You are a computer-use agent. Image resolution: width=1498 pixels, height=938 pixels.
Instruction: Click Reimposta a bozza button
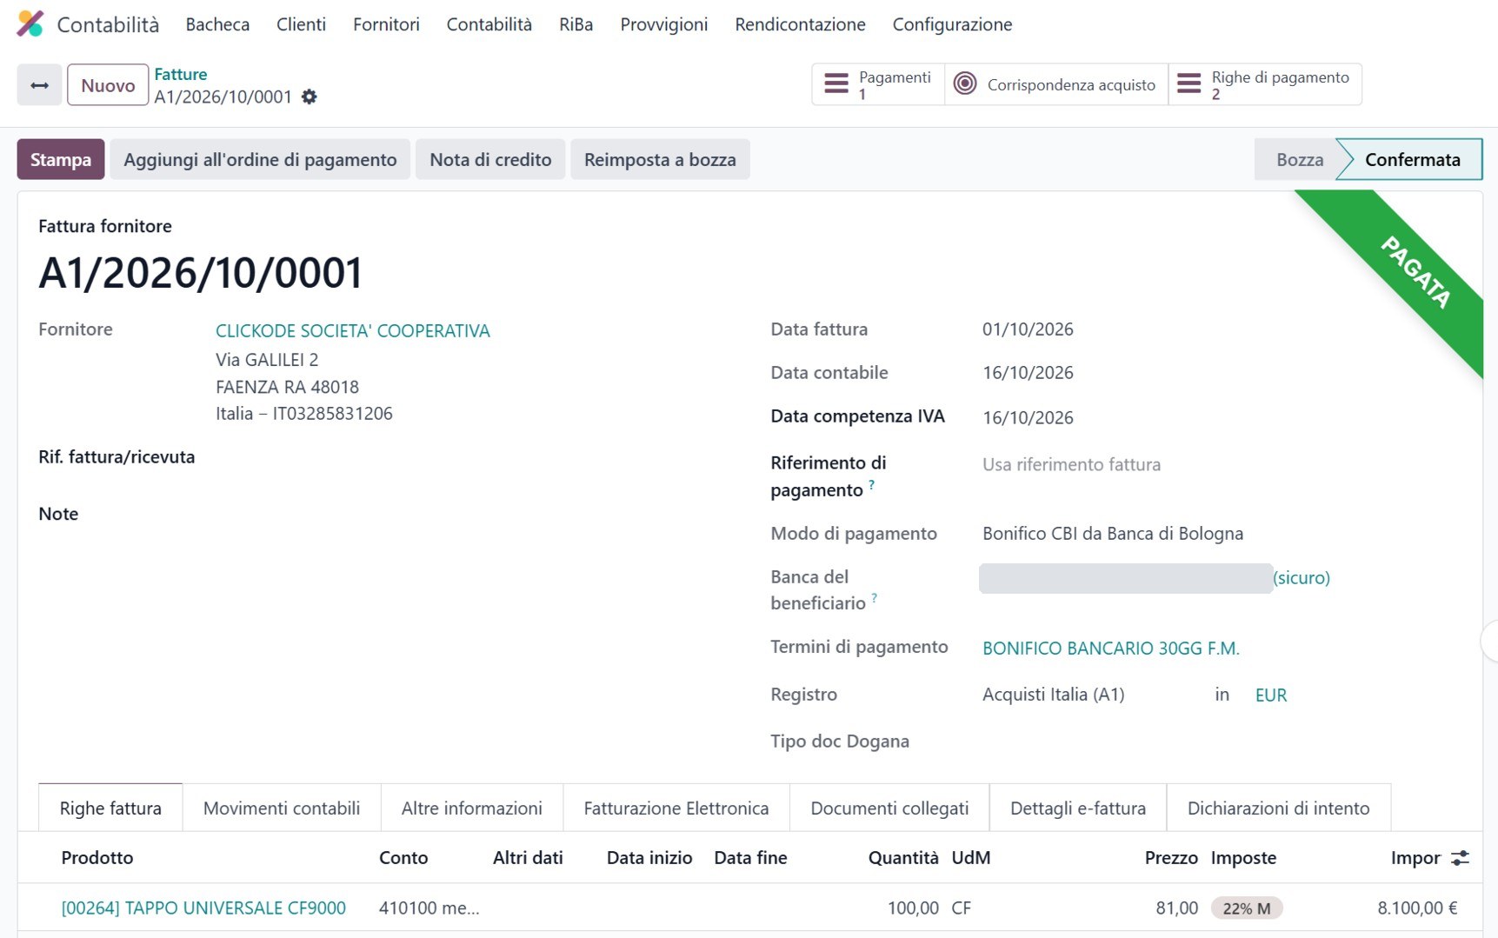[x=660, y=159]
